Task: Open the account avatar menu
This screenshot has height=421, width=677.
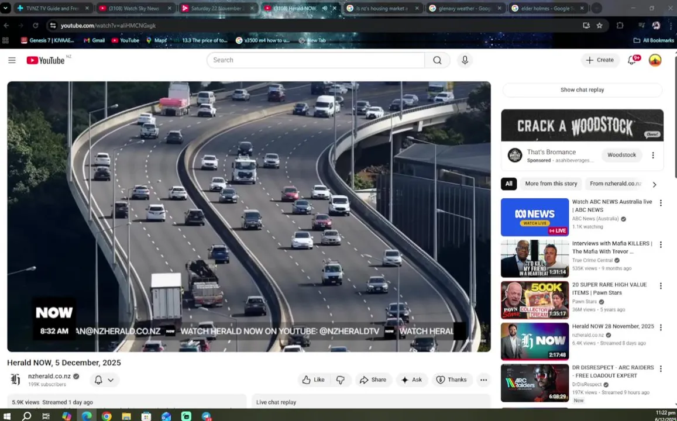Action: [x=655, y=60]
